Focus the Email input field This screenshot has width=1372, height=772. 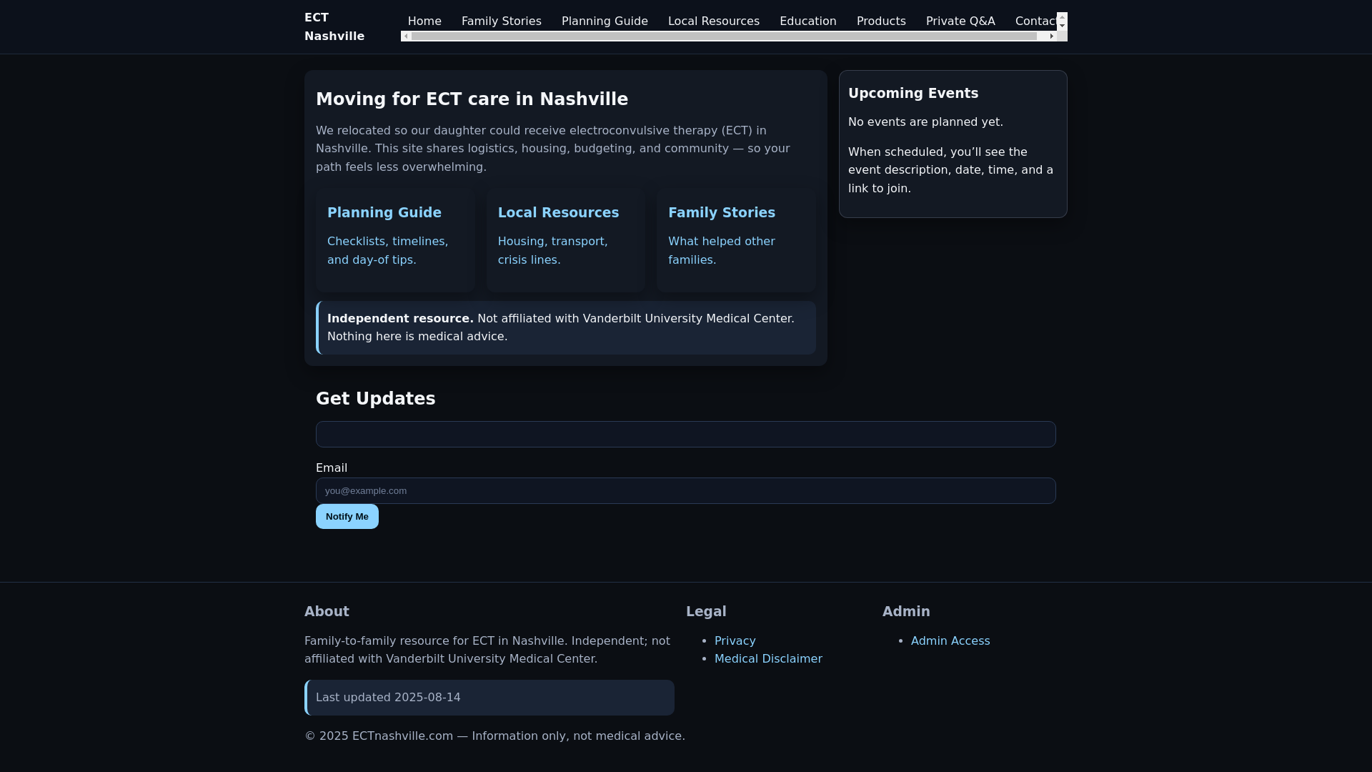(686, 491)
